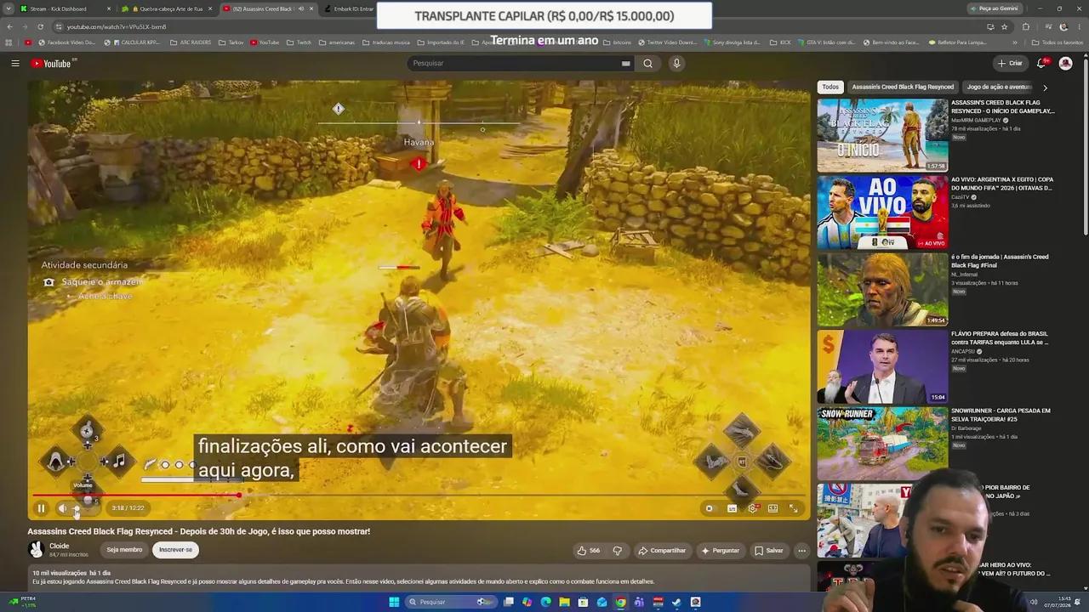Open Peça ao Gemini button
This screenshot has width=1089, height=612.
coord(995,8)
